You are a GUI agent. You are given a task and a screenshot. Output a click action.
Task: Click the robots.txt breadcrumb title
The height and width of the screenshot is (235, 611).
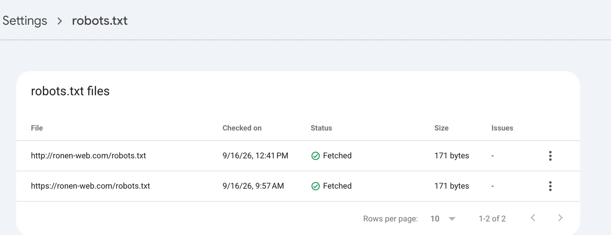[x=100, y=21]
